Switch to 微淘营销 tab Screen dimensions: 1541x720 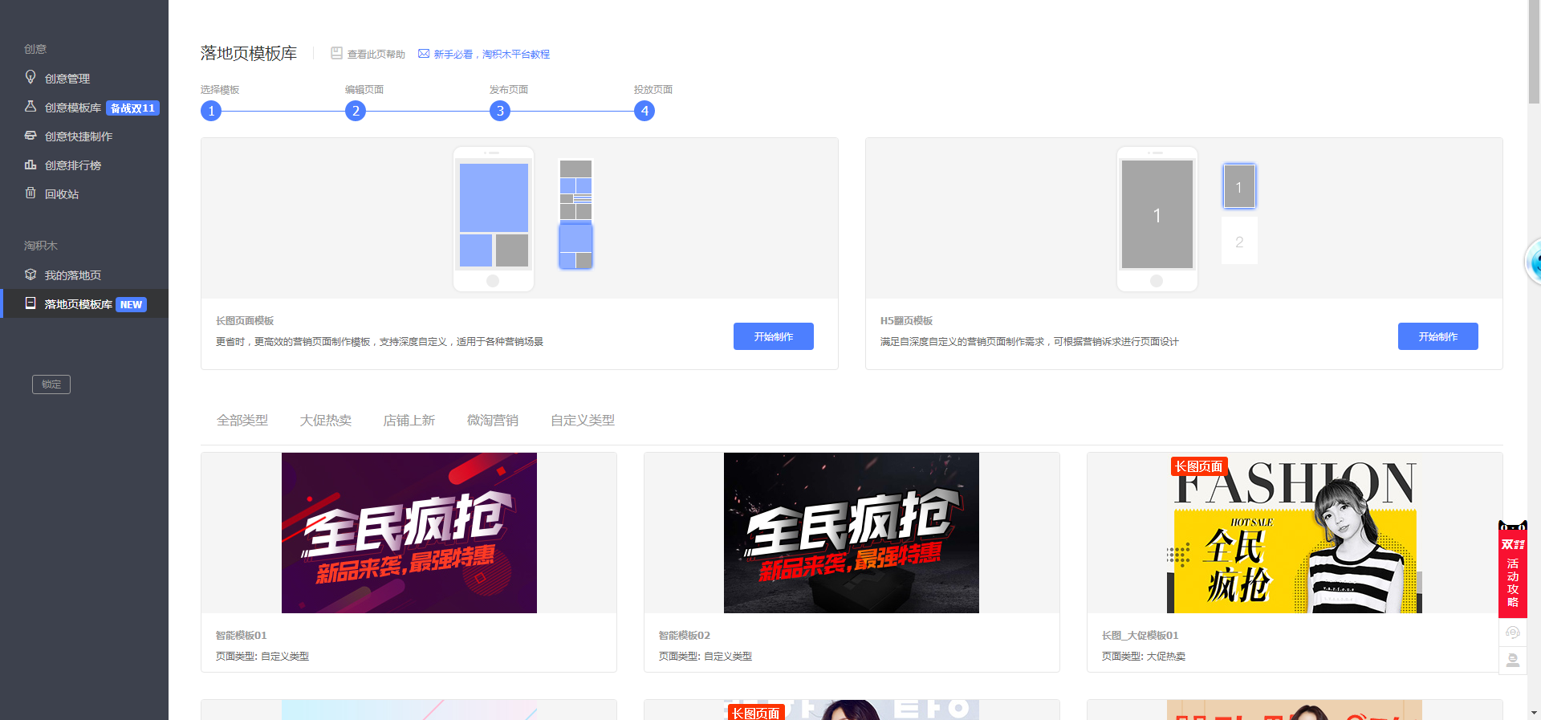click(x=493, y=421)
